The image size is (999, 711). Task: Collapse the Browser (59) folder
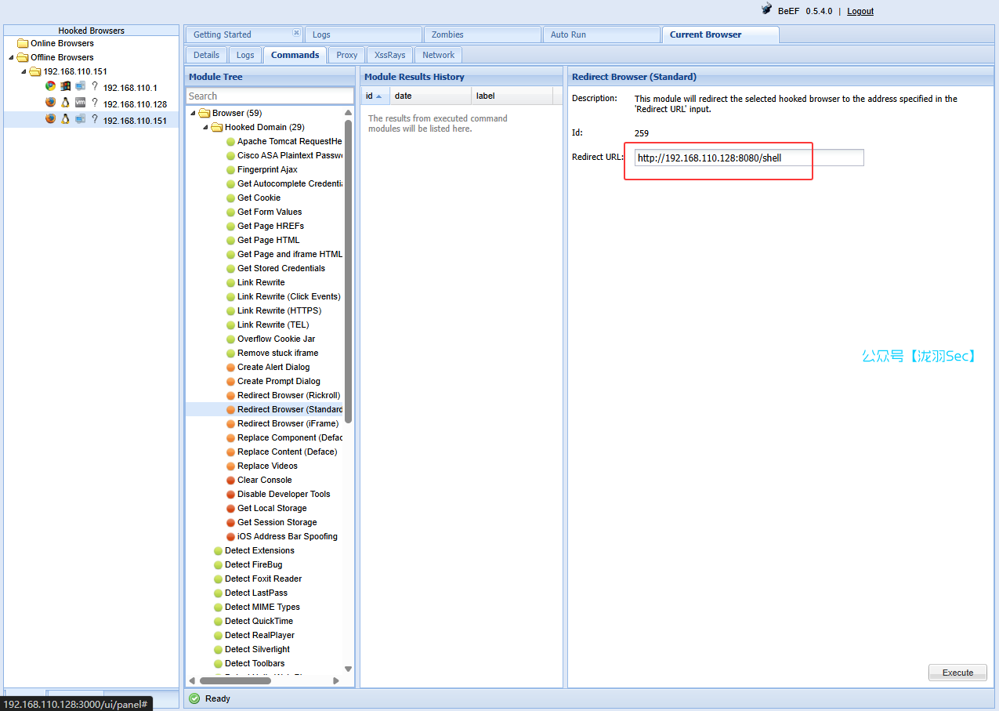[193, 114]
